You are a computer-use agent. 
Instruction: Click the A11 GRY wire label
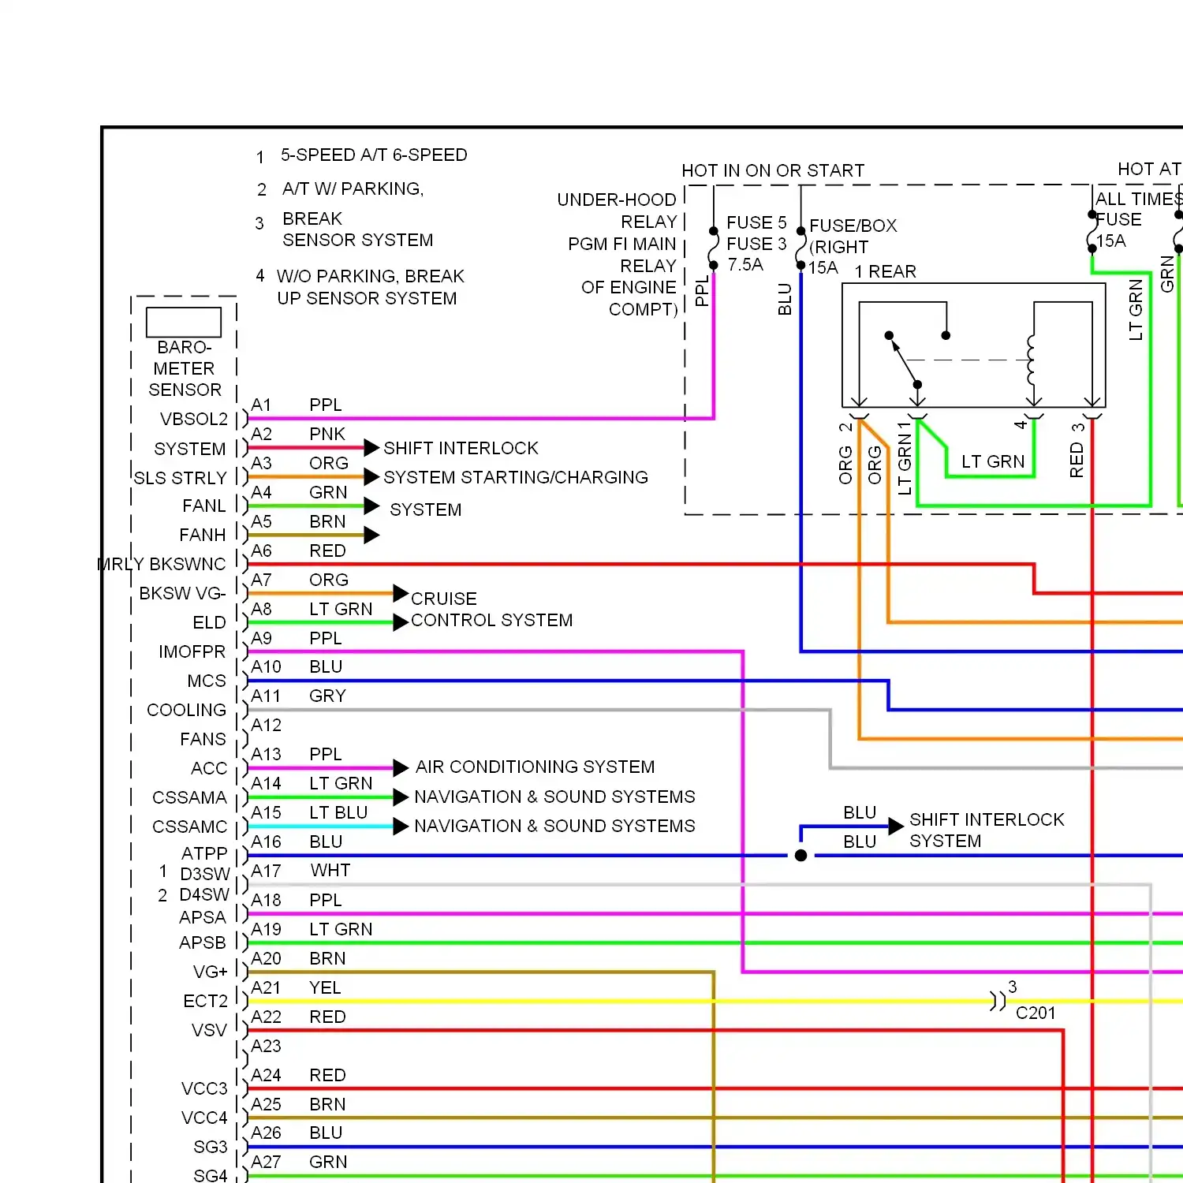pos(327,696)
